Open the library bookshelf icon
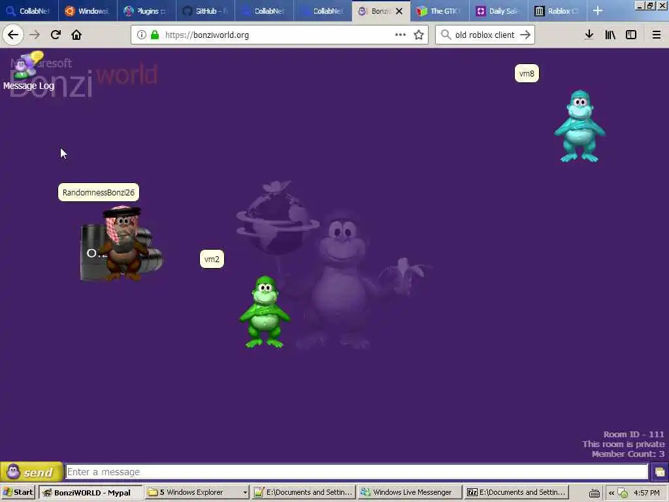This screenshot has width=669, height=502. click(x=610, y=35)
